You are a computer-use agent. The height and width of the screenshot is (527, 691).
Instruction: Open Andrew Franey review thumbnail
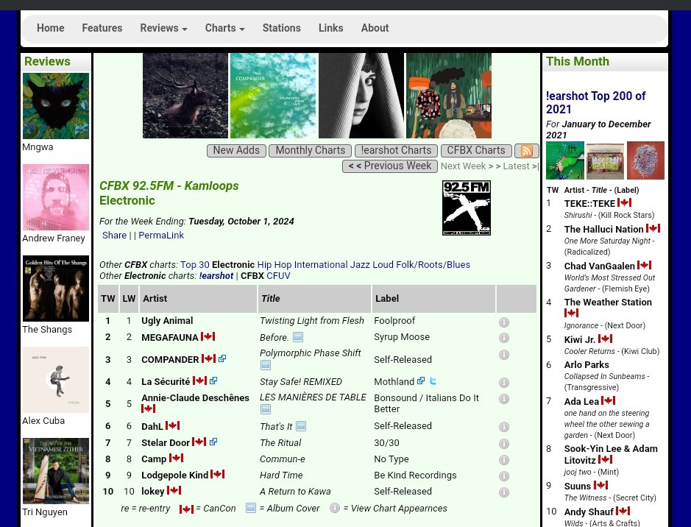56,197
